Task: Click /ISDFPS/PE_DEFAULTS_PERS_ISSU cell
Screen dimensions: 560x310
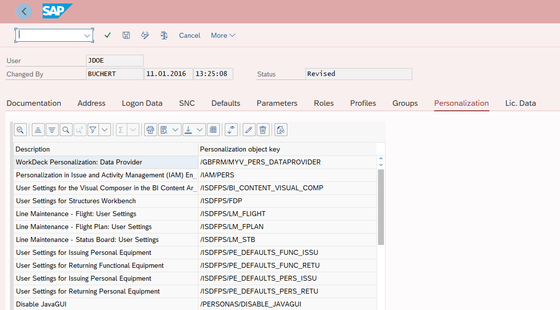Action: pos(287,278)
